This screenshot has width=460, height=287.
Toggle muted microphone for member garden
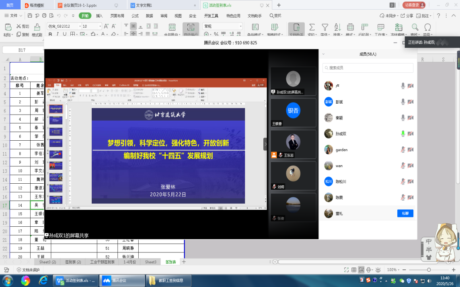402,150
